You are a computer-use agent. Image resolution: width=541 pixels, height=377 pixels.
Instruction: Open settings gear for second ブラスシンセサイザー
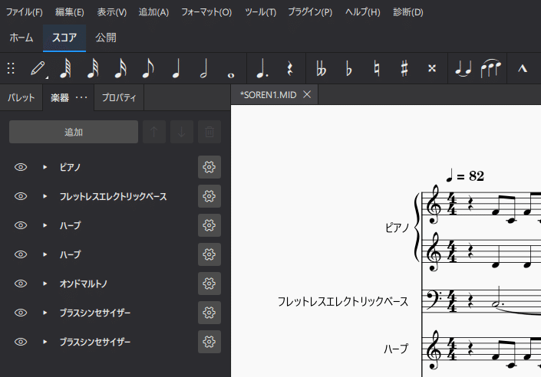[209, 342]
